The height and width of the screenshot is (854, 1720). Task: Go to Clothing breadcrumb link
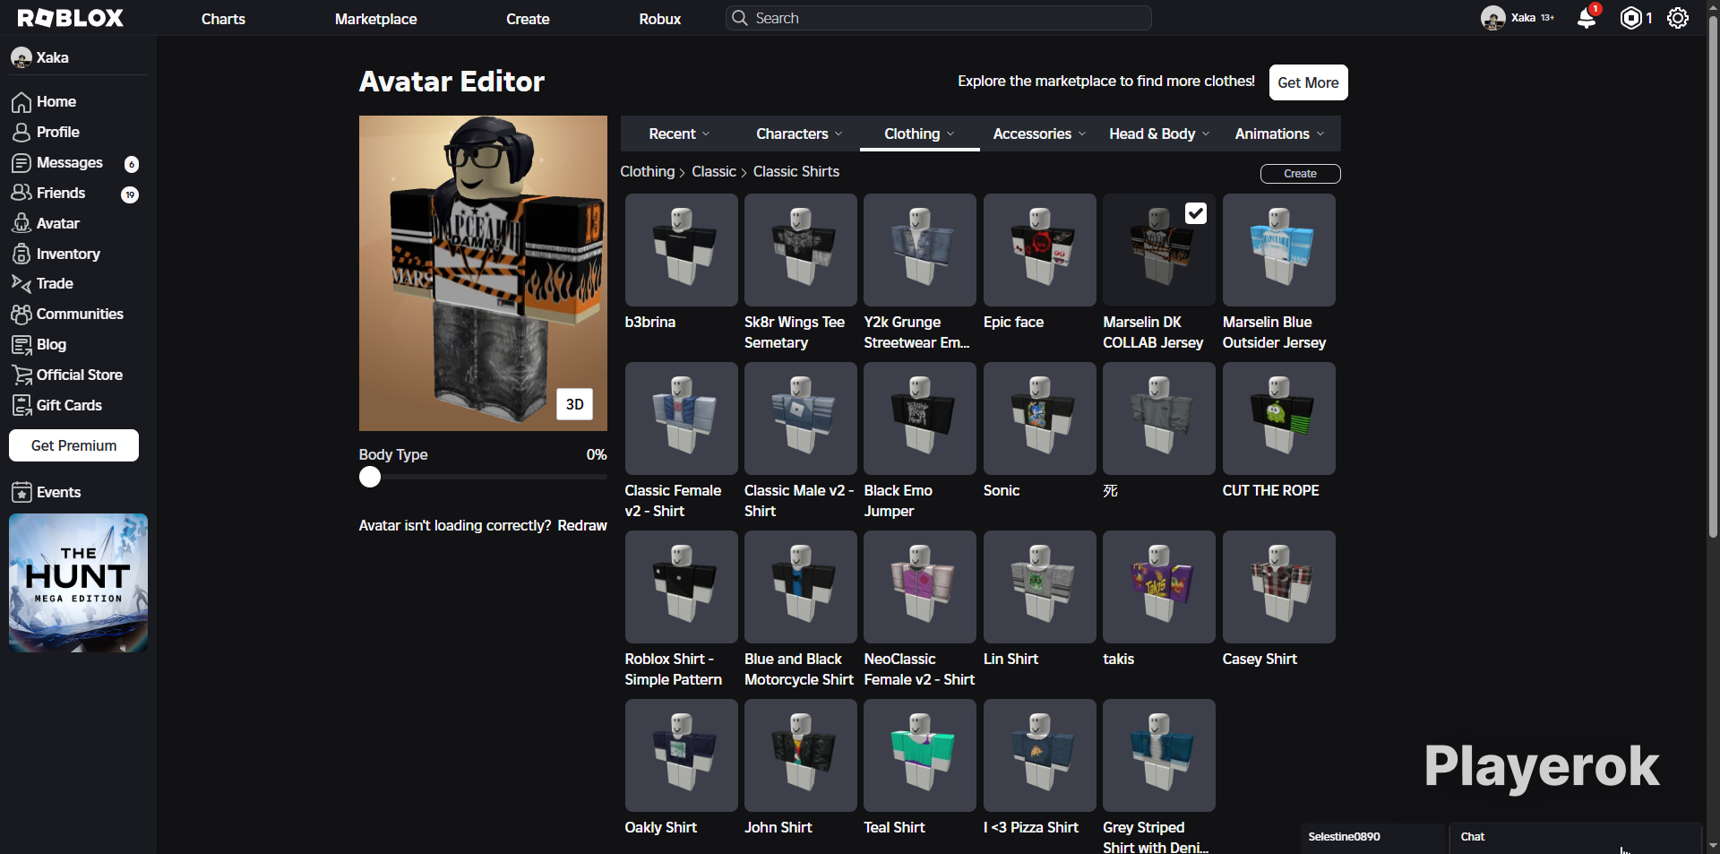pyautogui.click(x=648, y=171)
